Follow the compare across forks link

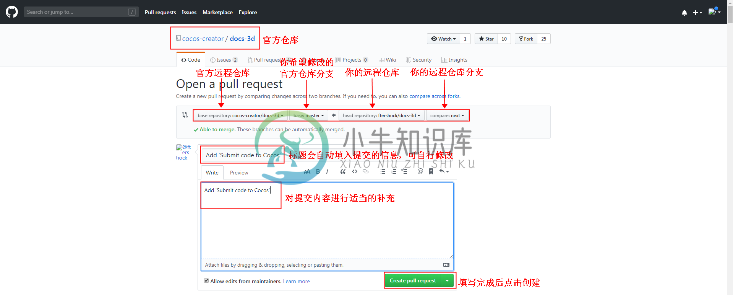coord(435,96)
